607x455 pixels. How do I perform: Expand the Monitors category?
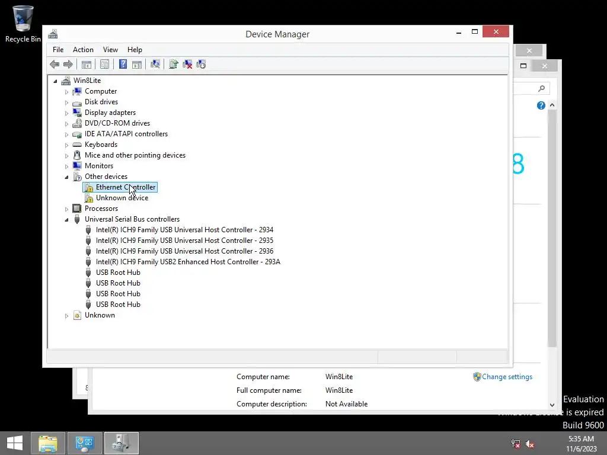click(66, 166)
